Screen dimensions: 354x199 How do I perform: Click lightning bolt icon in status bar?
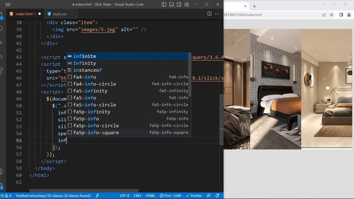point(97,196)
